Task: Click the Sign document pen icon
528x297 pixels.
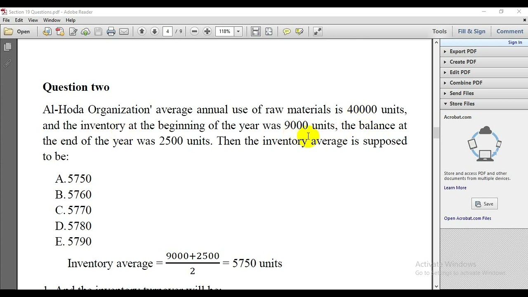Action: (x=73, y=31)
